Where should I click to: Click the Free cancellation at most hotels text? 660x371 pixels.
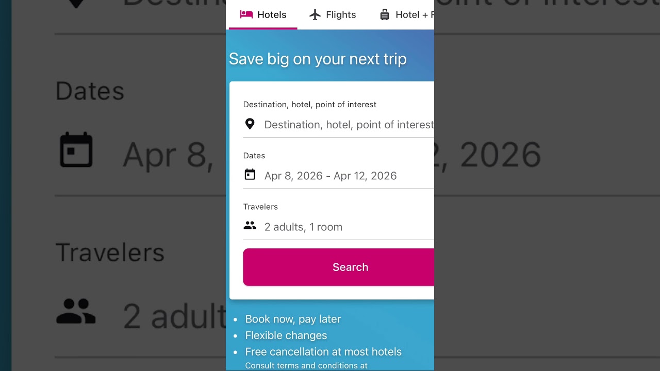pos(323,352)
